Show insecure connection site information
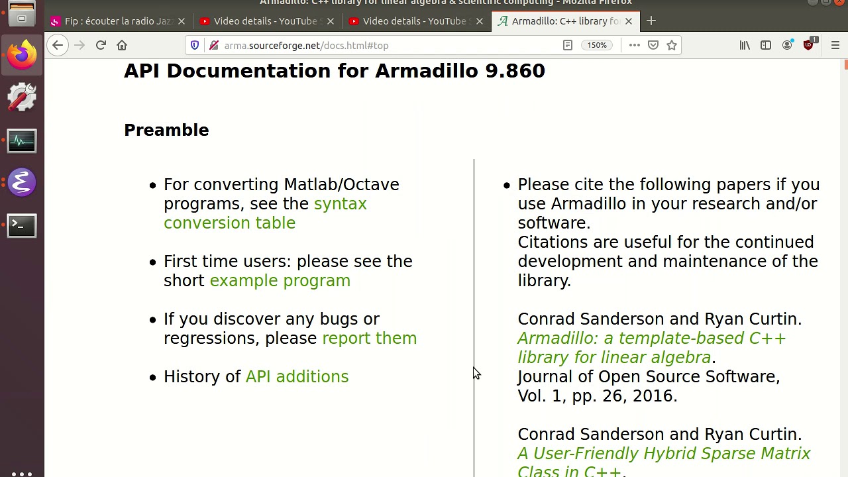This screenshot has height=477, width=848. (213, 45)
